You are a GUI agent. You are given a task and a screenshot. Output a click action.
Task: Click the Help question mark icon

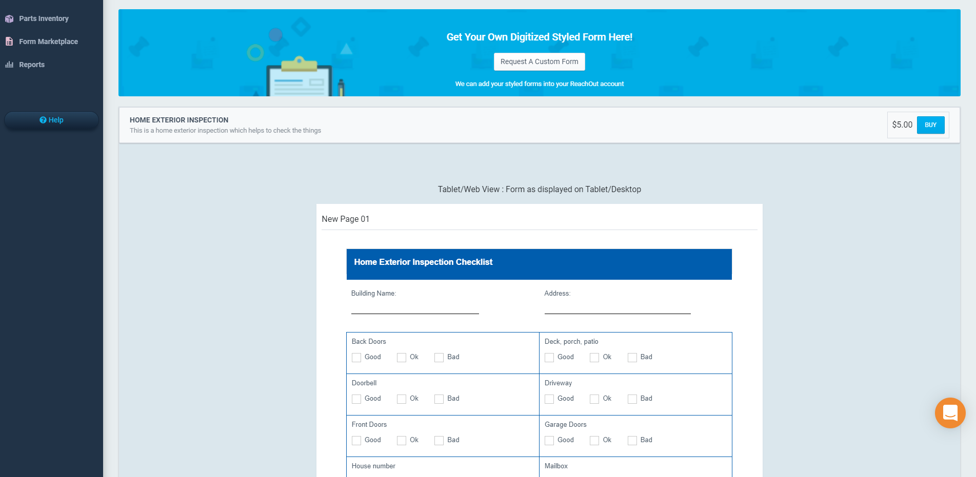pyautogui.click(x=43, y=119)
